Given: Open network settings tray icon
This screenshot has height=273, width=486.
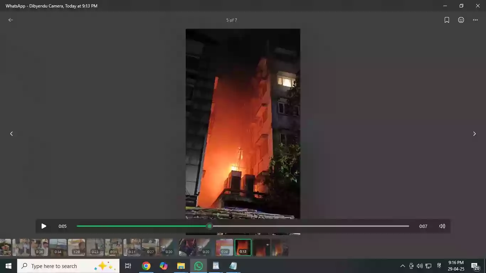Looking at the screenshot, I should point(428,266).
